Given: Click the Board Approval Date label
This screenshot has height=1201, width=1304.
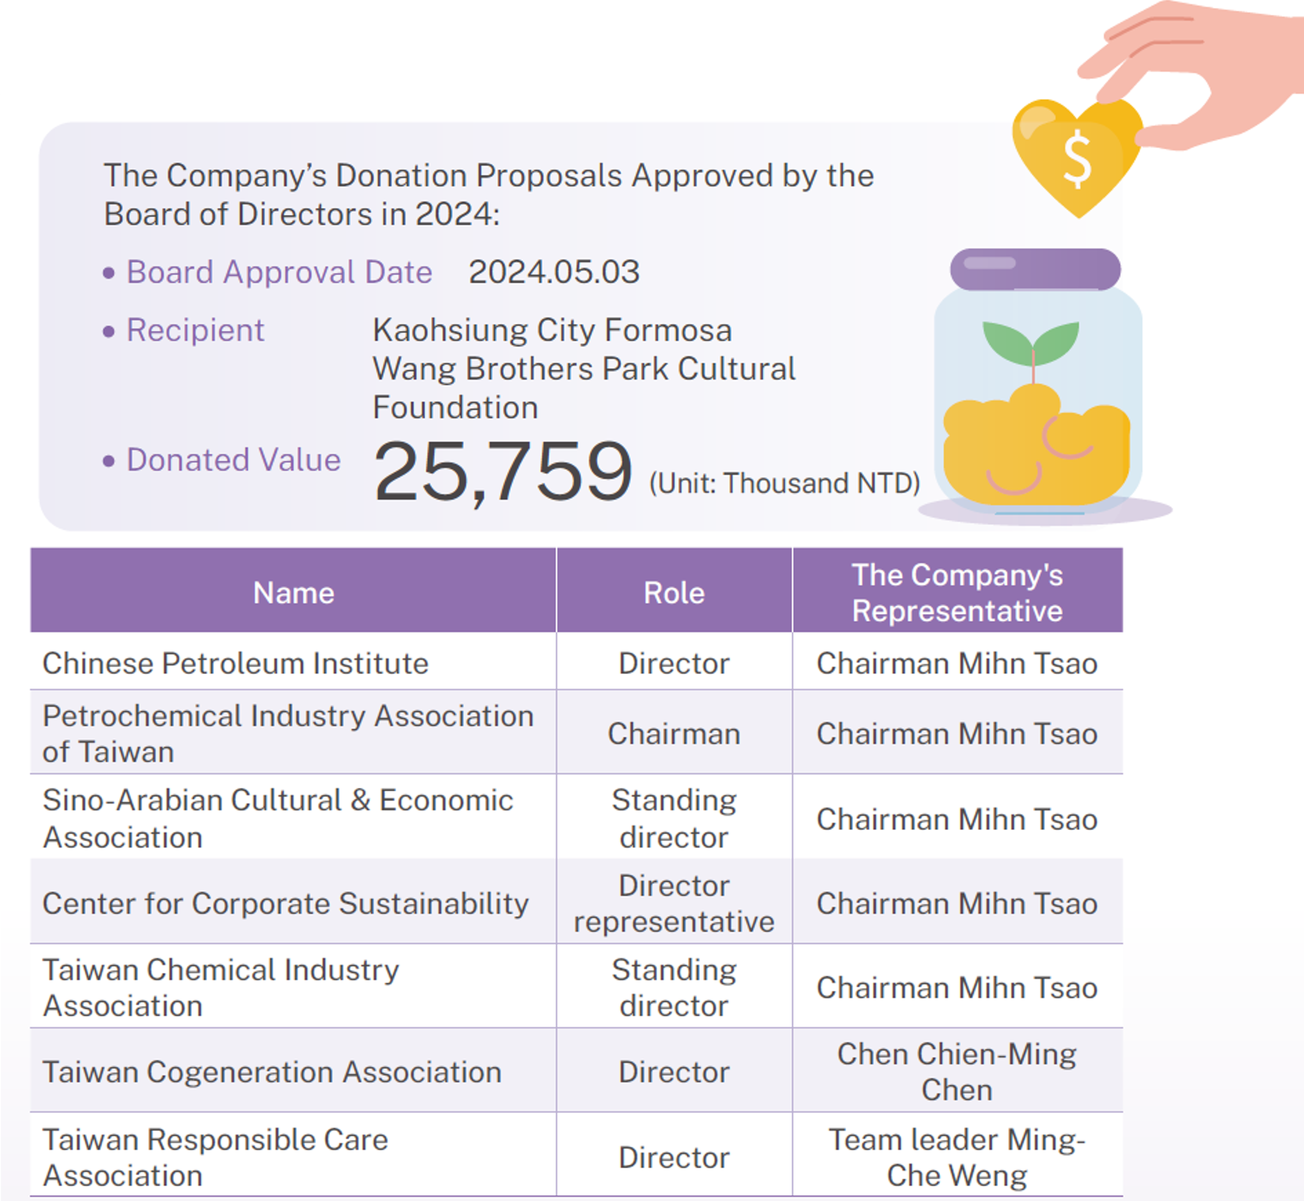Looking at the screenshot, I should pyautogui.click(x=279, y=272).
